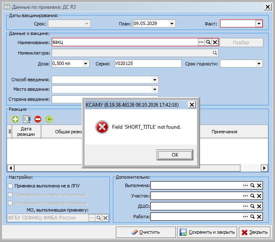
Task: Toggle Прививка выполнена не в ЛПУ checkbox
Action: tap(10, 186)
